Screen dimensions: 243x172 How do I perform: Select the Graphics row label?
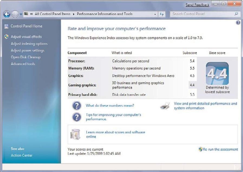76,76
